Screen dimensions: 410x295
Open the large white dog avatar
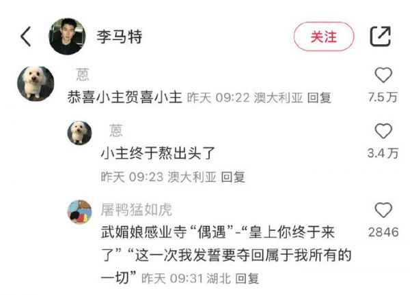point(36,84)
